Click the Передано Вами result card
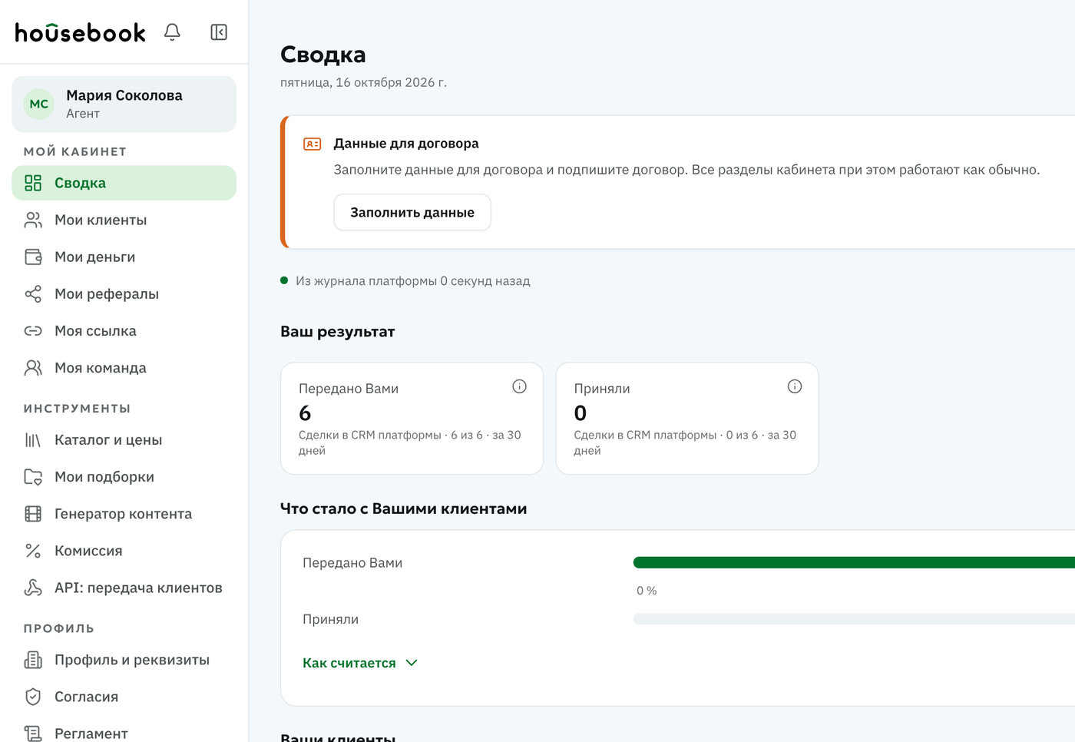Screen dimensions: 1075x742 (x=412, y=418)
